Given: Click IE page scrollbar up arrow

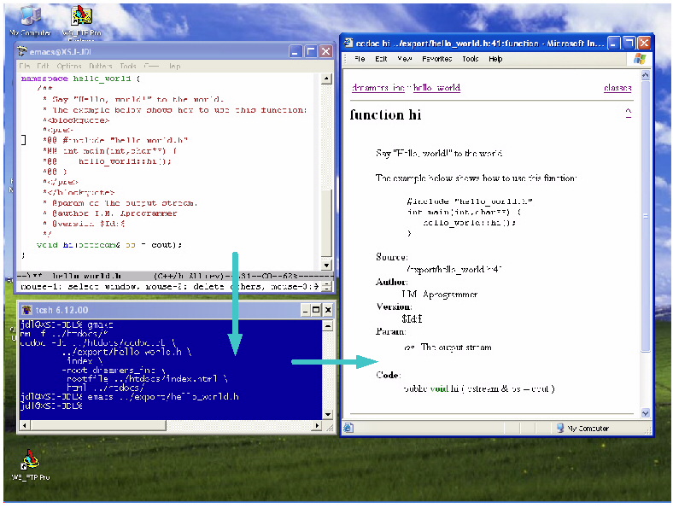Looking at the screenshot, I should pos(645,75).
